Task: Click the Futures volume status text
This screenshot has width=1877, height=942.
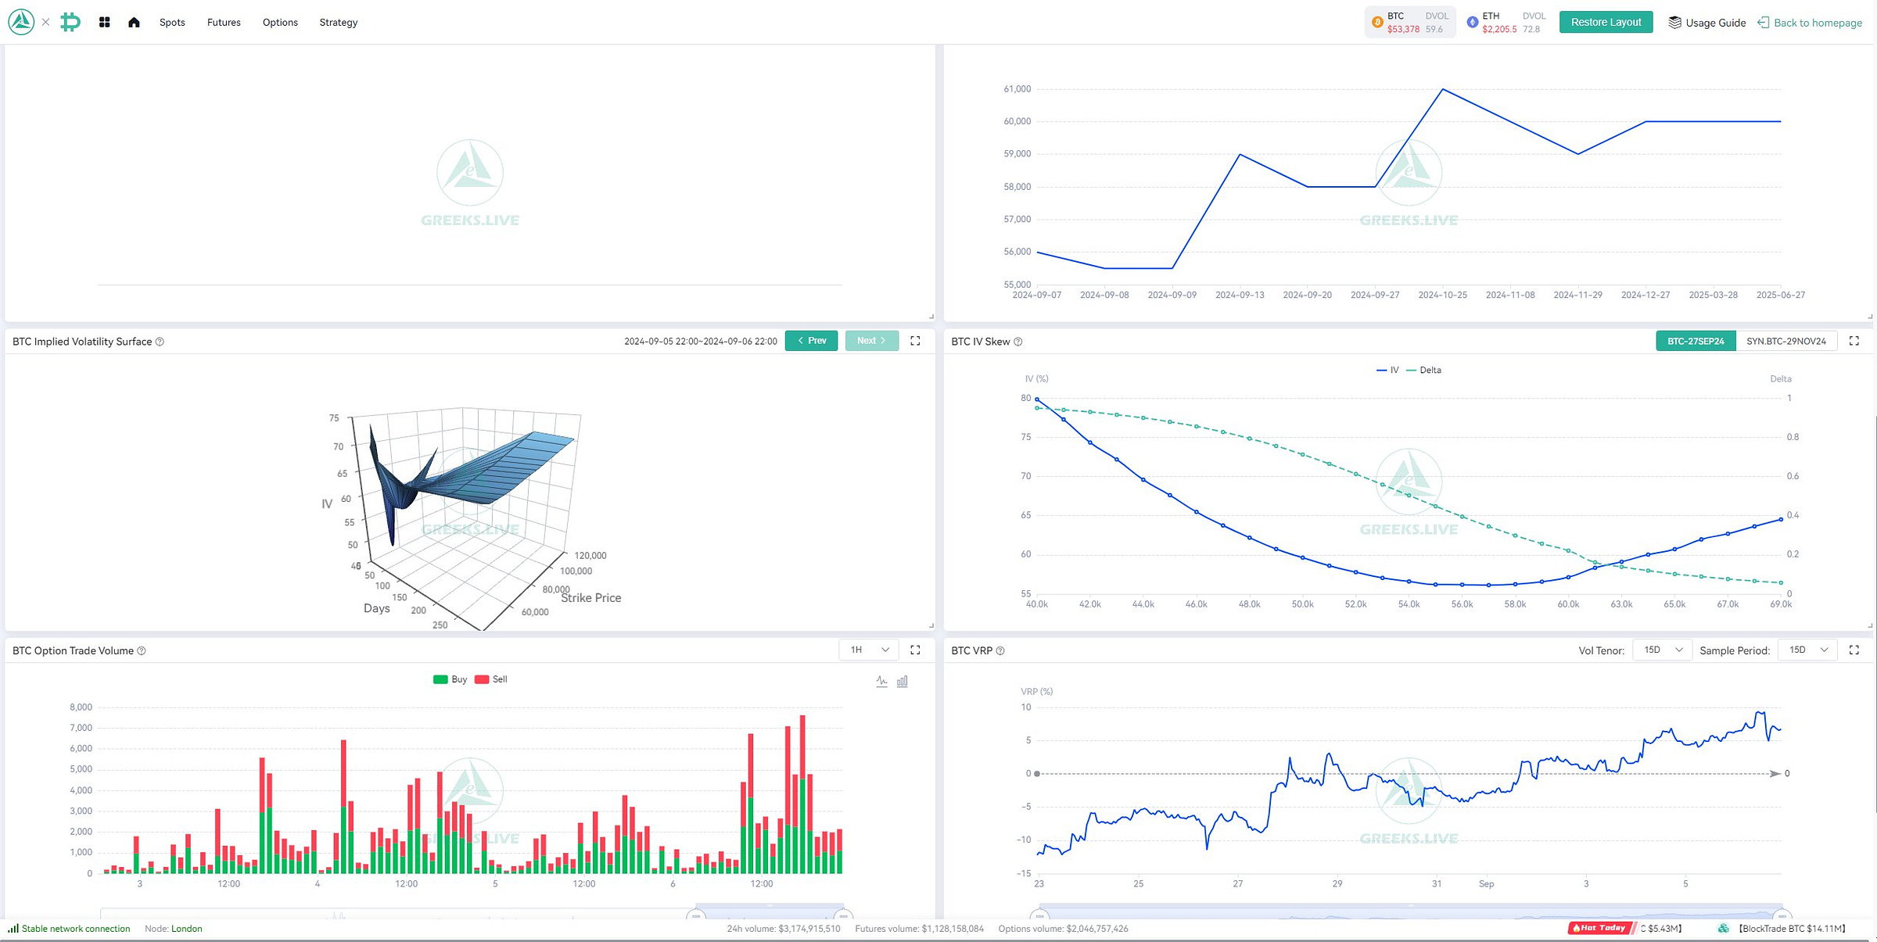Action: tap(919, 929)
